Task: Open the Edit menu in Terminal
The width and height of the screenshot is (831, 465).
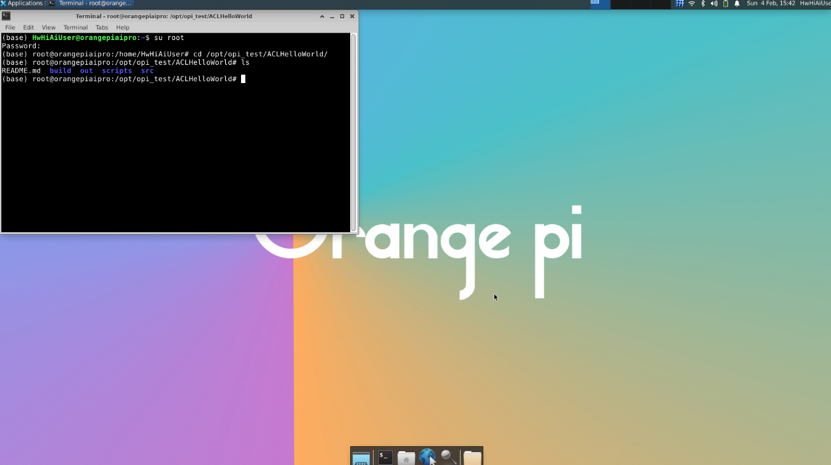Action: coord(28,27)
